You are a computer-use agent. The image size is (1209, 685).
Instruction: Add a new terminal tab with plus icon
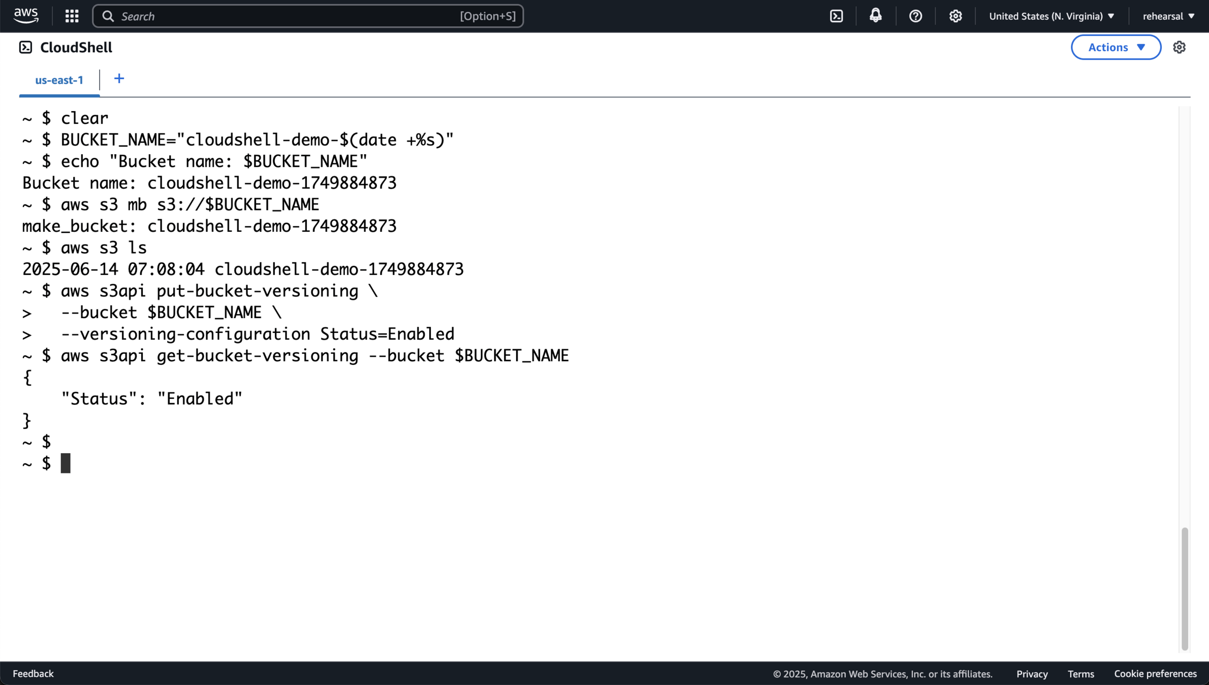[x=119, y=79]
